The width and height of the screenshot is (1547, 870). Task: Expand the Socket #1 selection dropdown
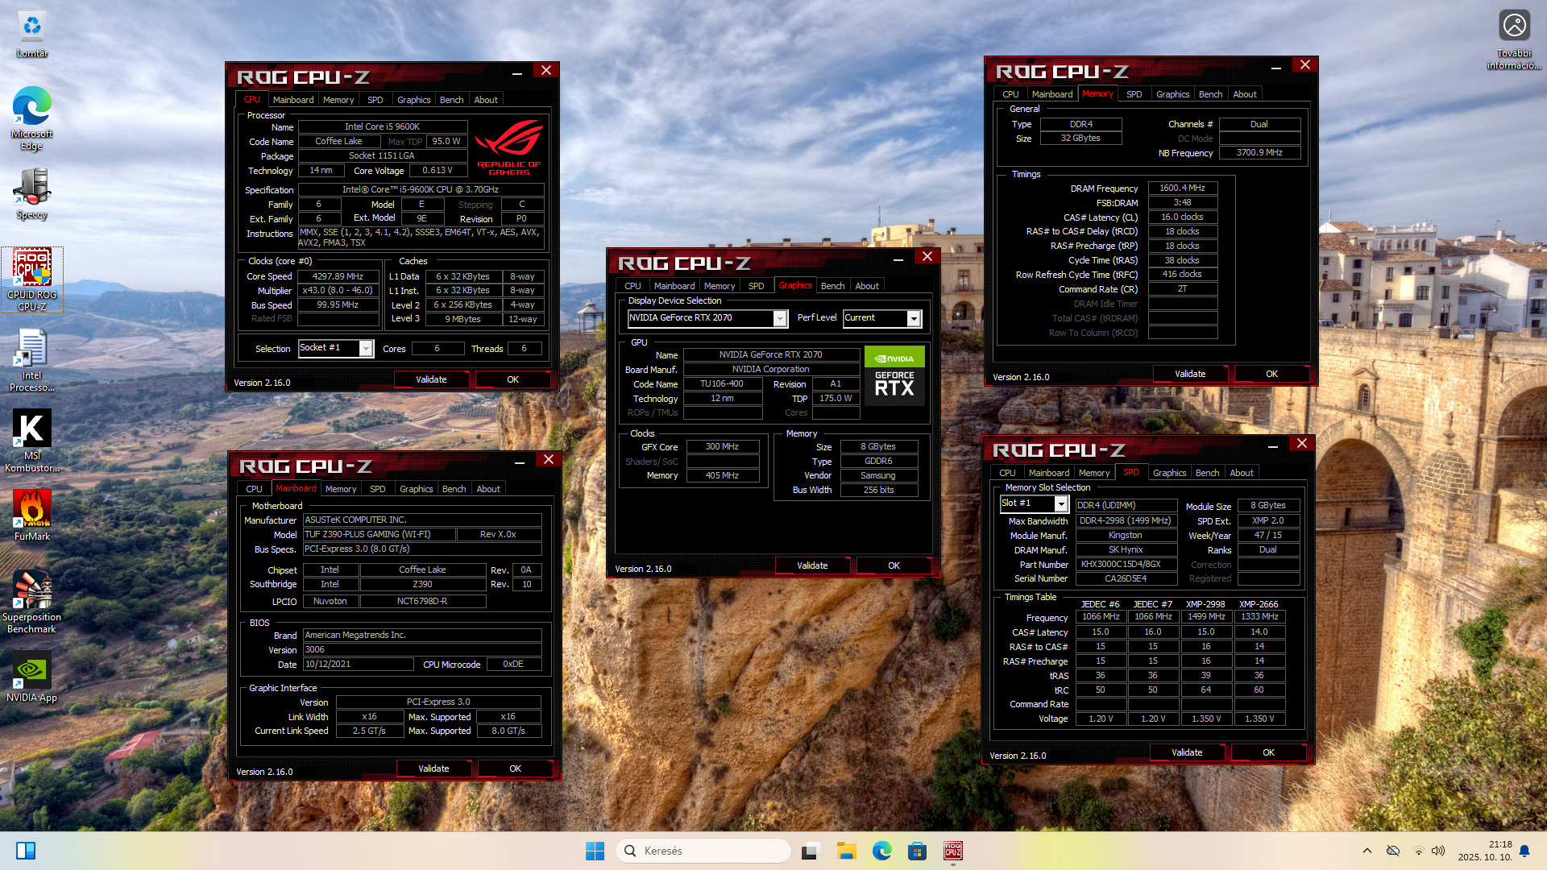coord(366,348)
